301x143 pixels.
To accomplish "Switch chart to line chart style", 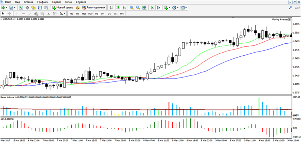I will 124,7.
